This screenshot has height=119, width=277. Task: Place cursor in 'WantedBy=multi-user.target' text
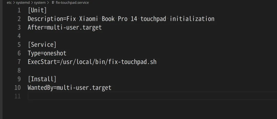pos(70,88)
